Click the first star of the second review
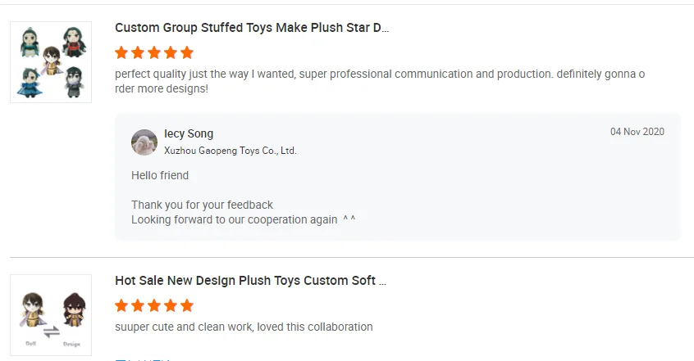The height and width of the screenshot is (361, 694). (x=121, y=305)
